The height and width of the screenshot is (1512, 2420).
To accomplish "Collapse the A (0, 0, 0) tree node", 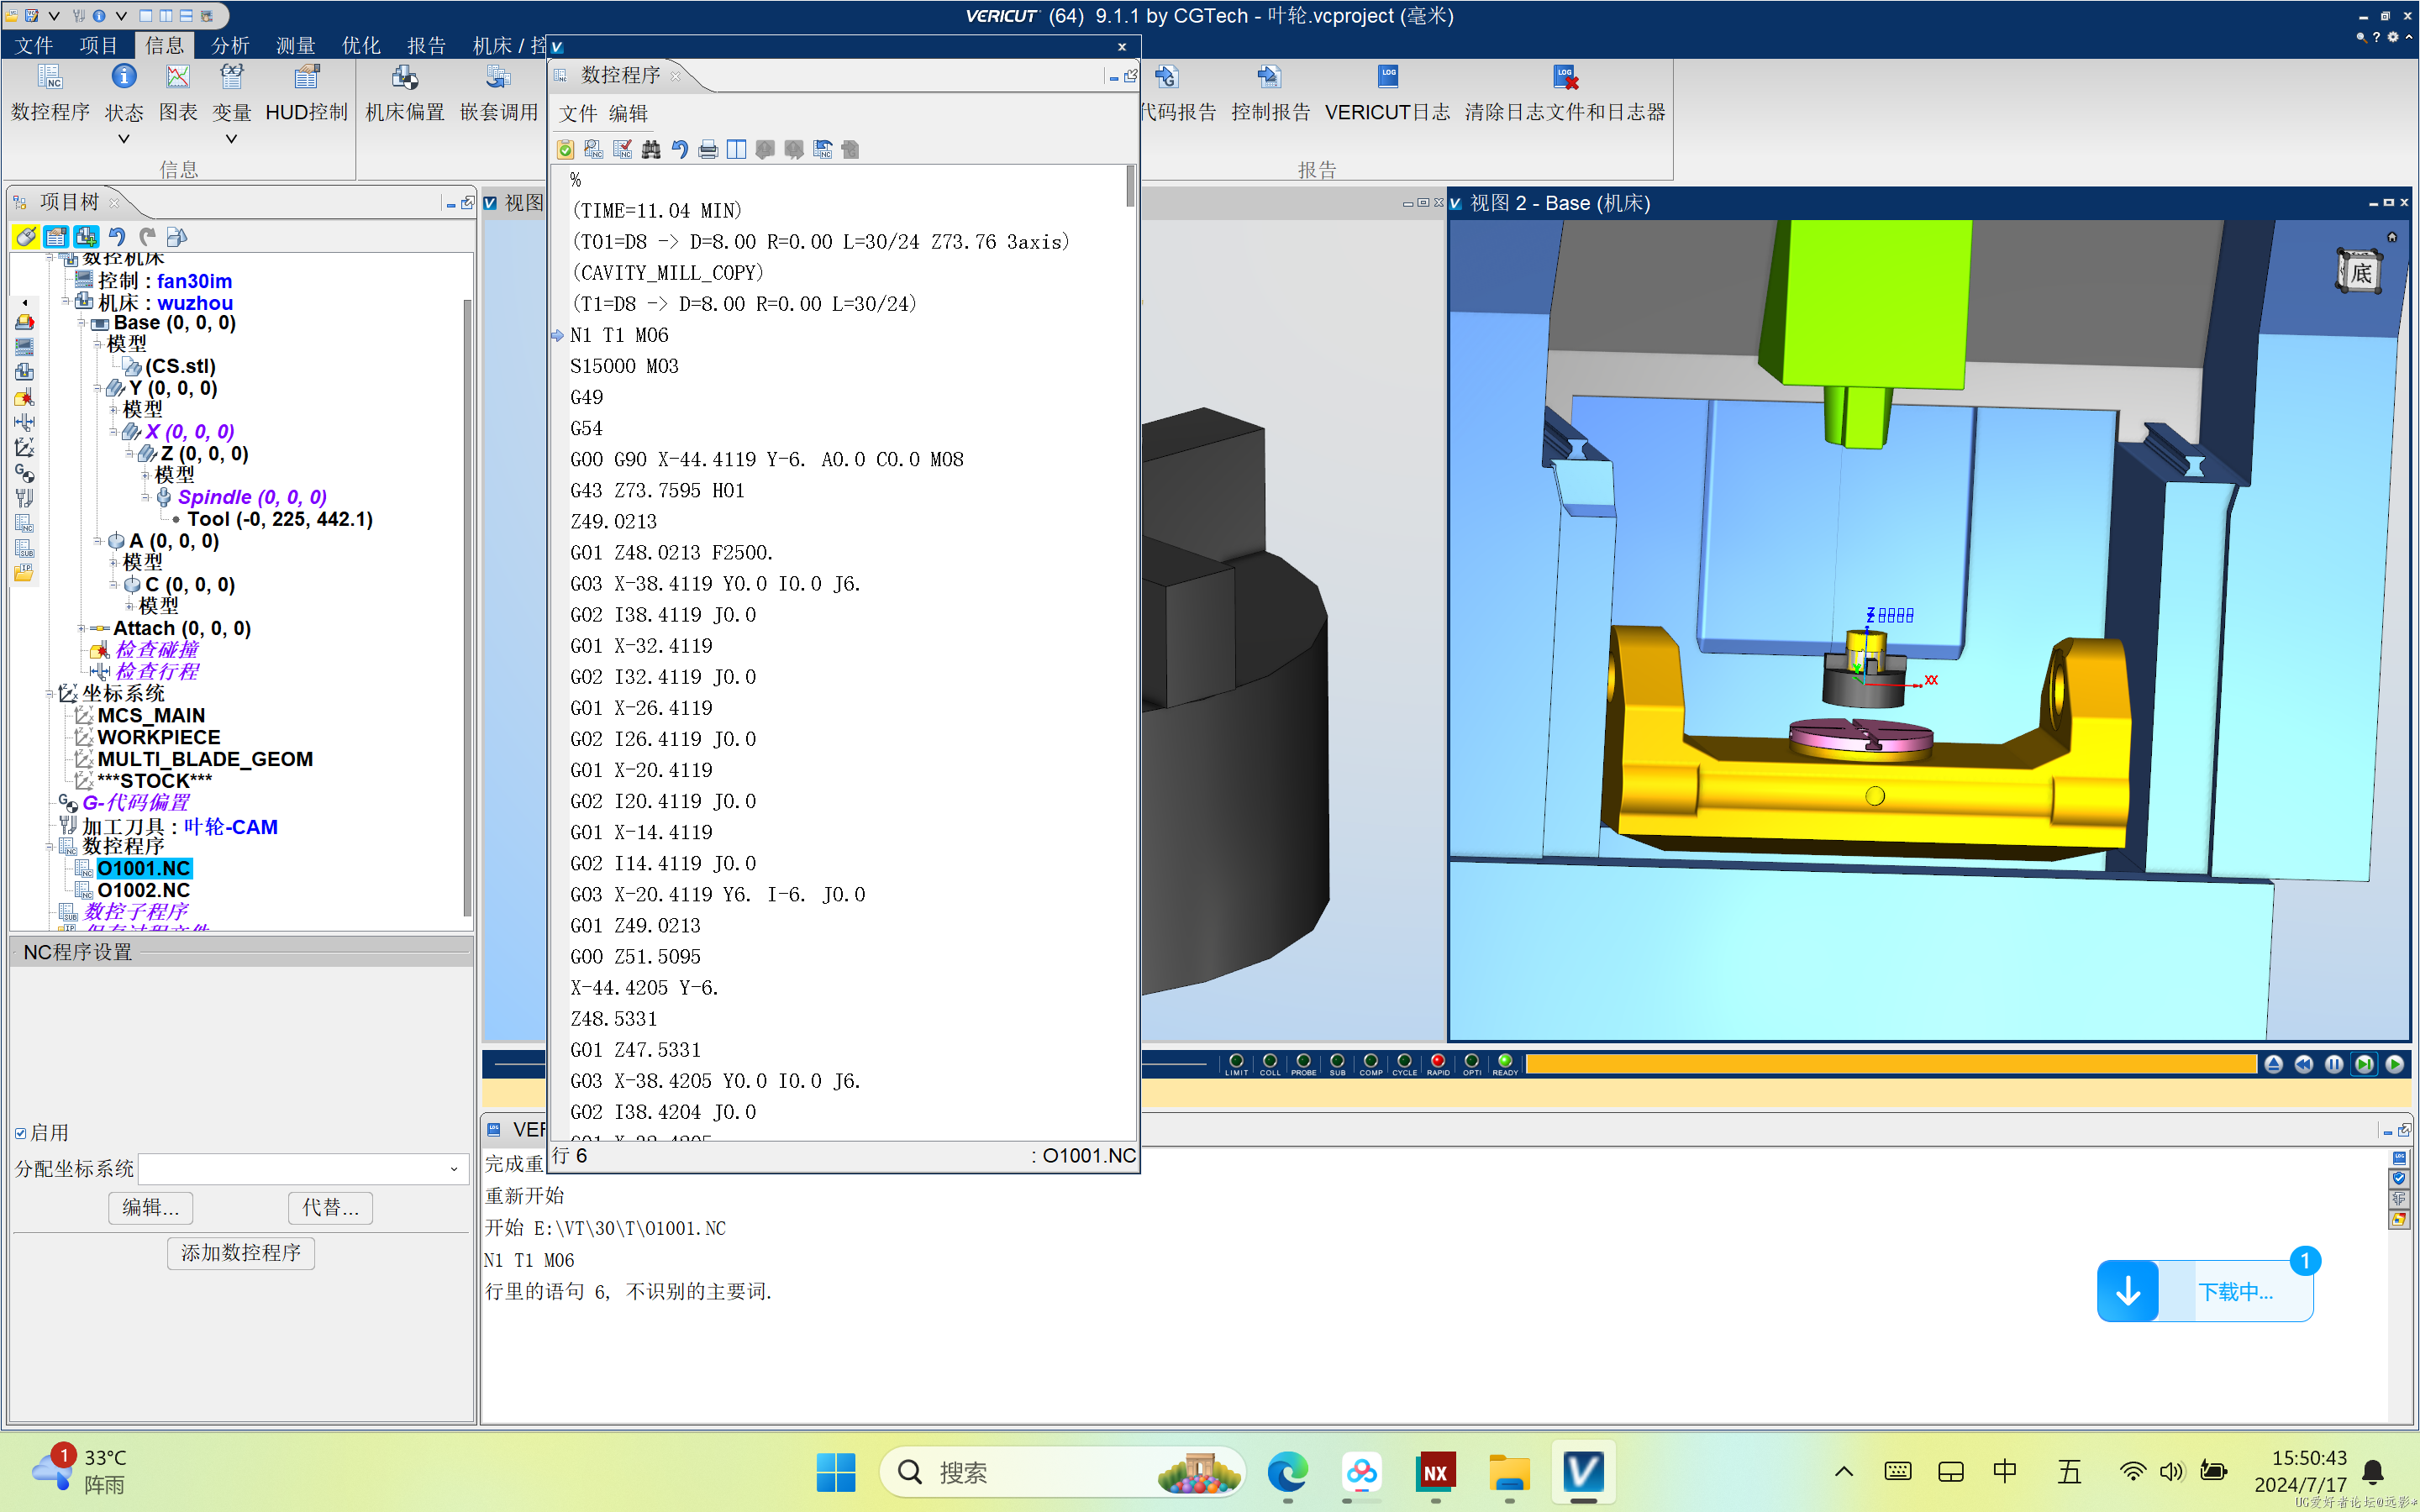I will tap(98, 541).
